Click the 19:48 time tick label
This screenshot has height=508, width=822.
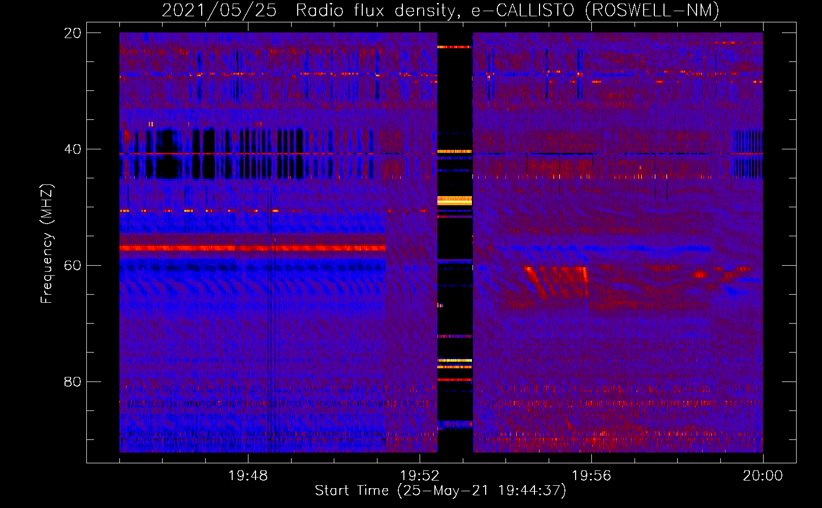(x=248, y=476)
